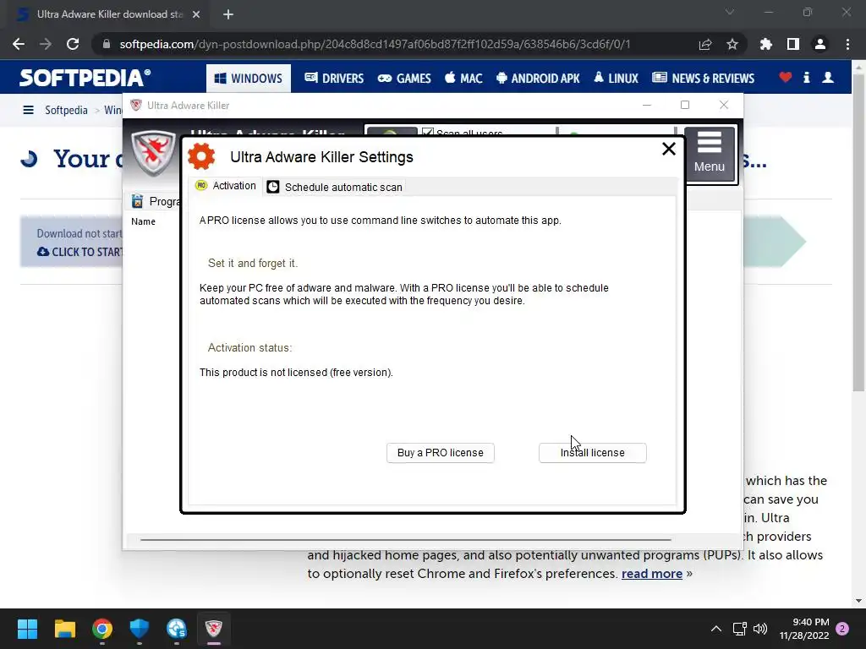866x649 pixels.
Task: Open clock showing 9:40 PM
Action: 804,629
